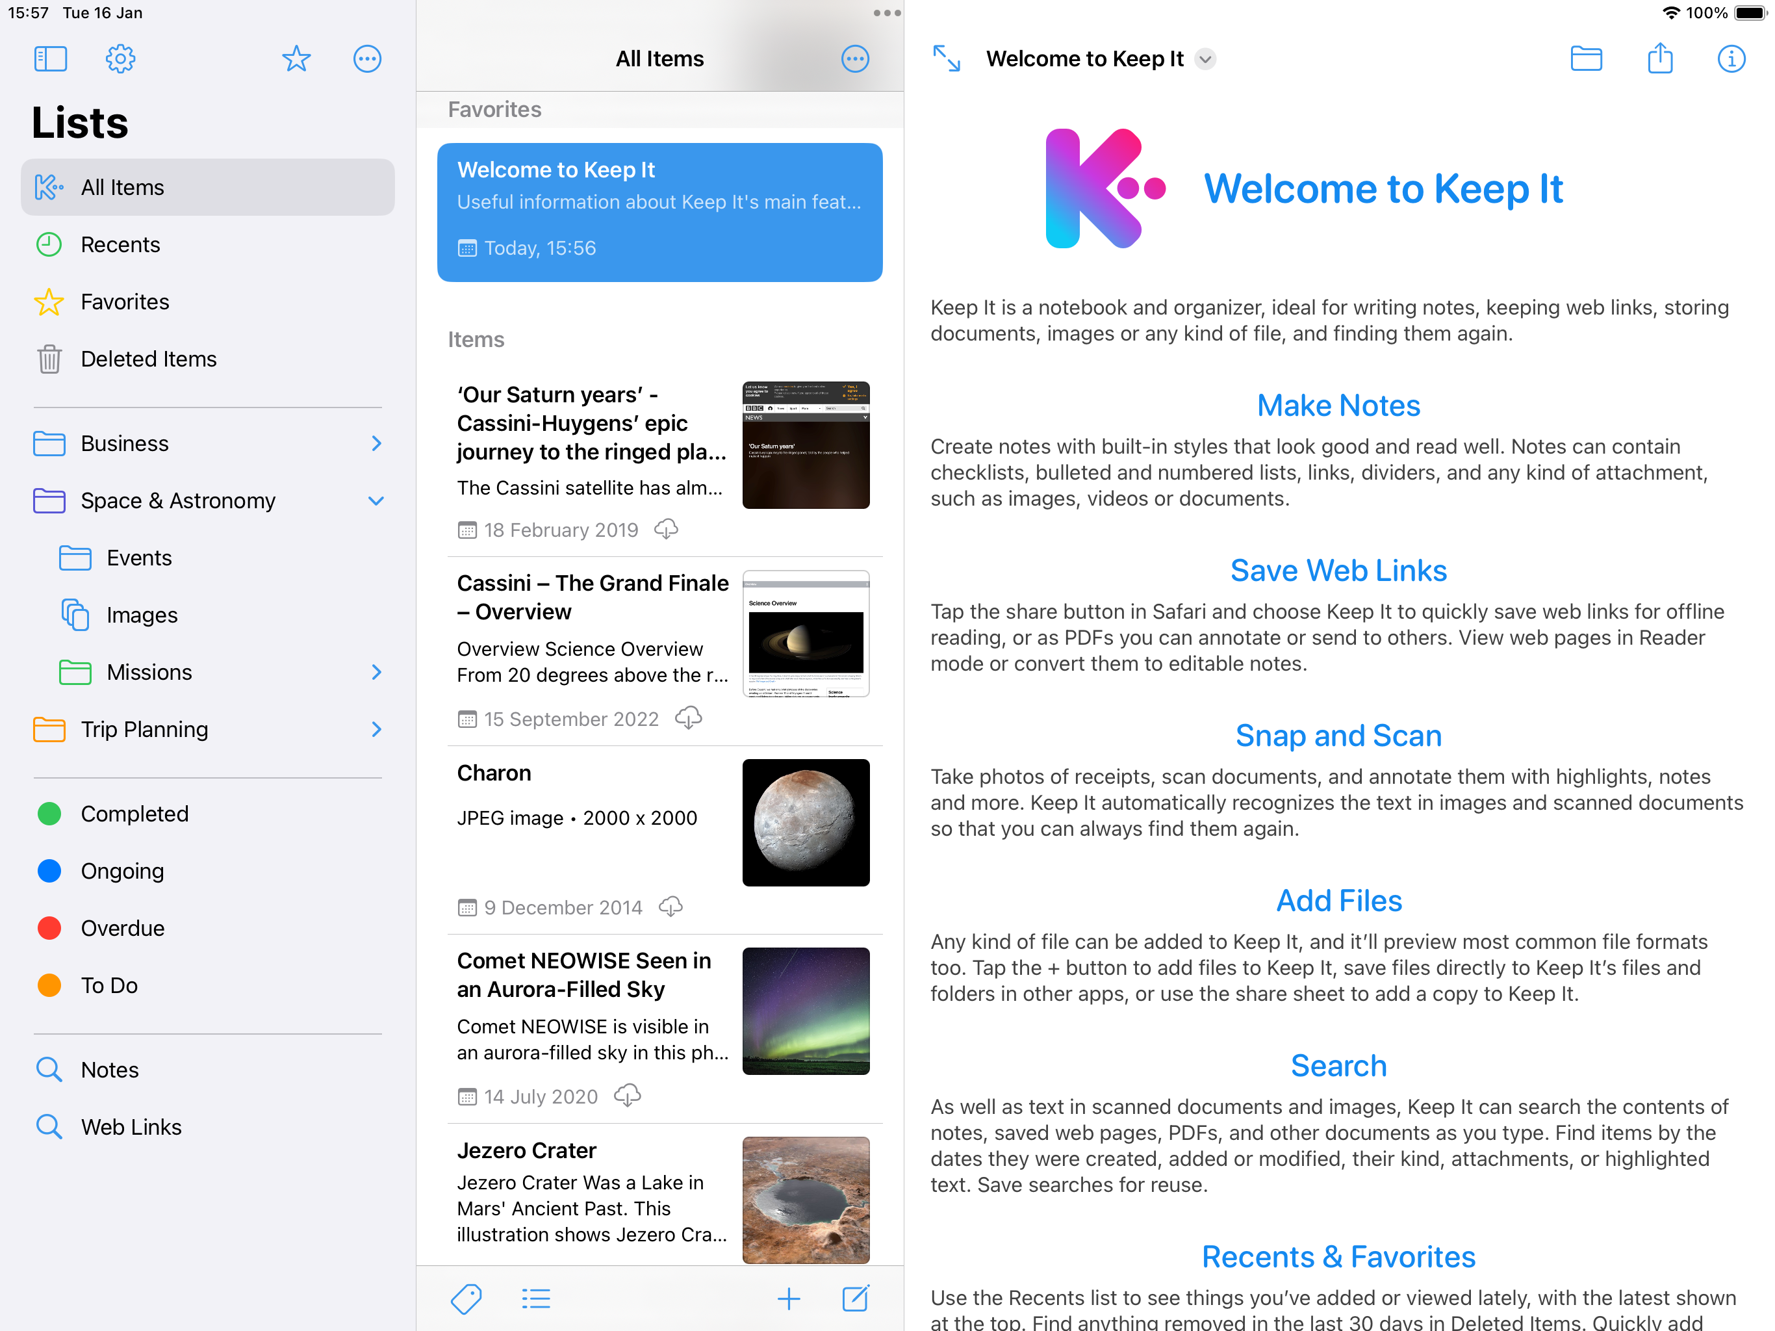Compose a new note
1775x1331 pixels.
point(856,1298)
